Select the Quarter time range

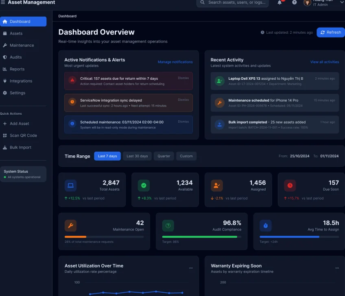tap(164, 156)
